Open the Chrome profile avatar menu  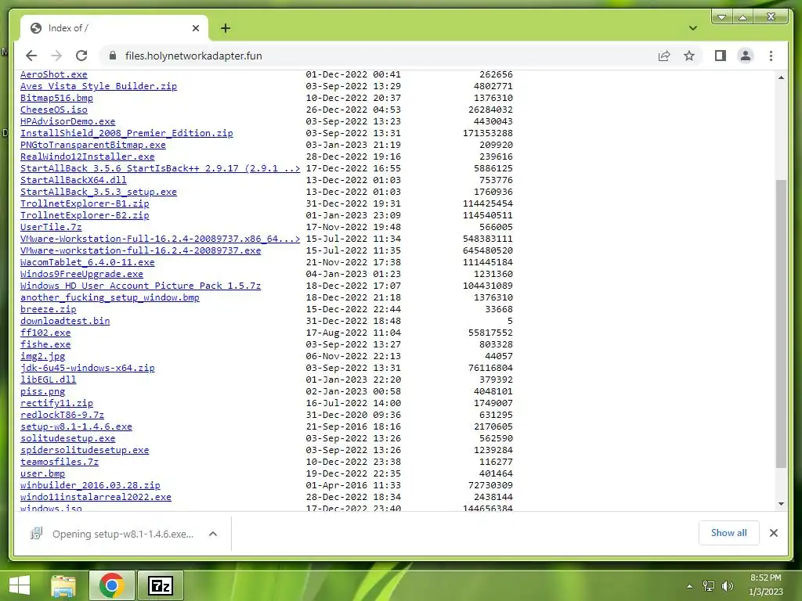pos(746,56)
